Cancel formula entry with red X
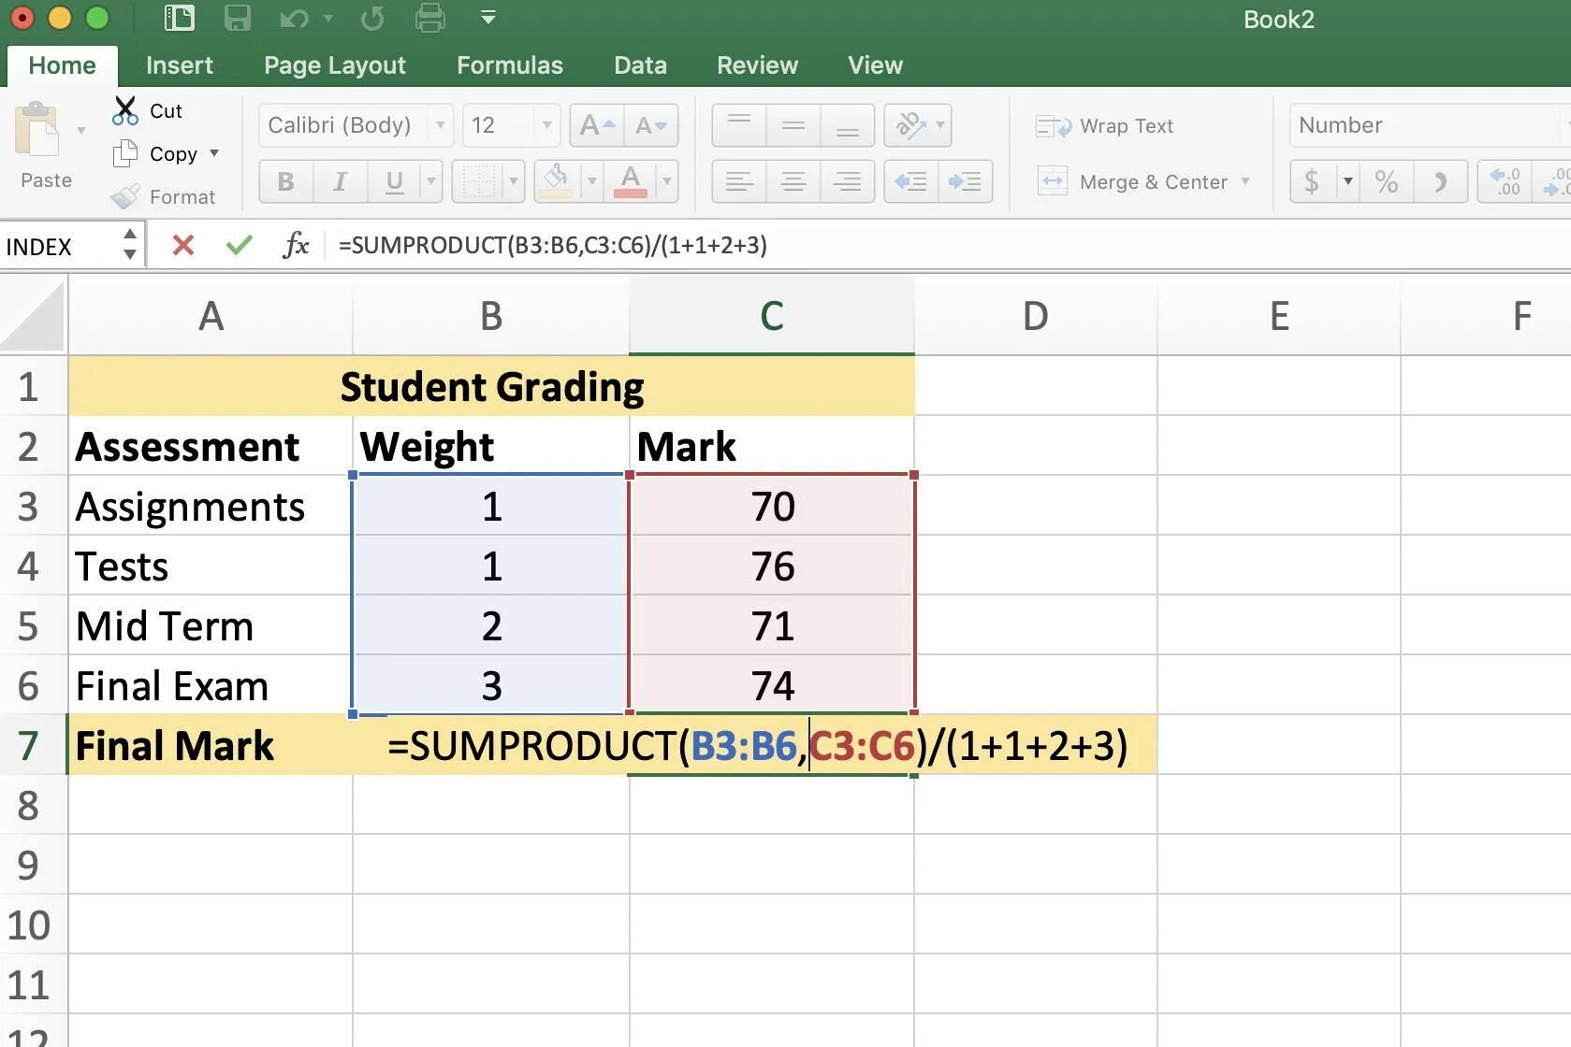 pyautogui.click(x=183, y=245)
